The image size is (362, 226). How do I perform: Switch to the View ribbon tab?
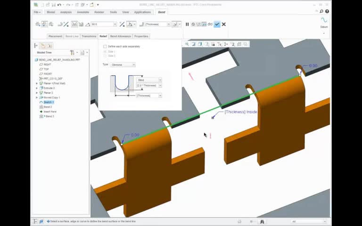pos(125,12)
